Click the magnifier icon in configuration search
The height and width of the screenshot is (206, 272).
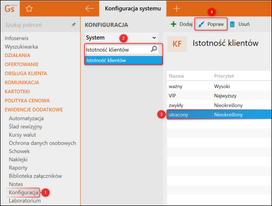(154, 49)
